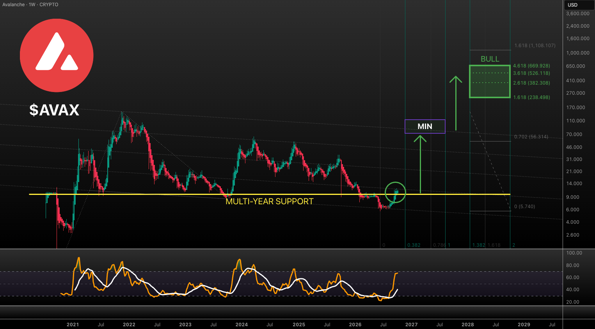The image size is (595, 329).
Task: Click the 0 (5.740) Fibonacci base label
Action: click(524, 207)
